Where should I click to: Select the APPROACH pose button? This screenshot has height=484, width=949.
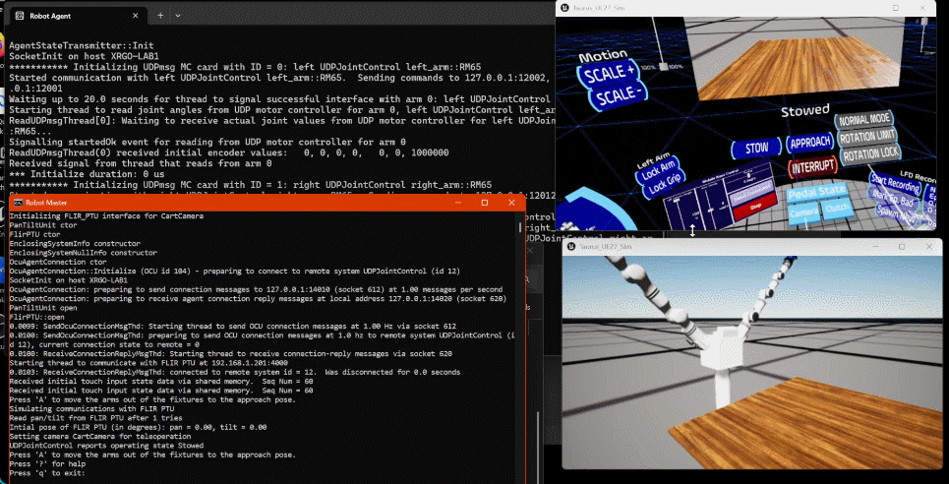point(808,144)
